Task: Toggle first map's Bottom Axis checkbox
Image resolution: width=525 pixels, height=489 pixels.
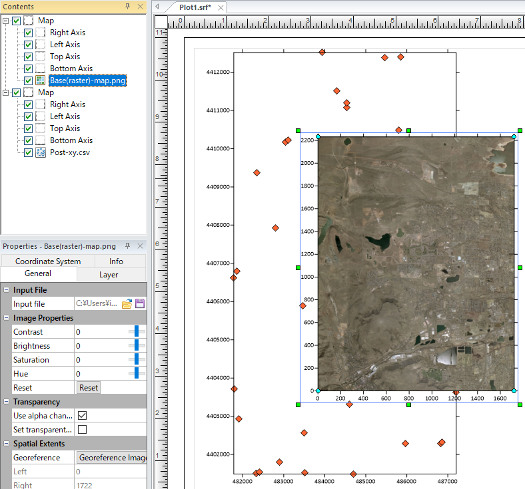Action: click(29, 69)
